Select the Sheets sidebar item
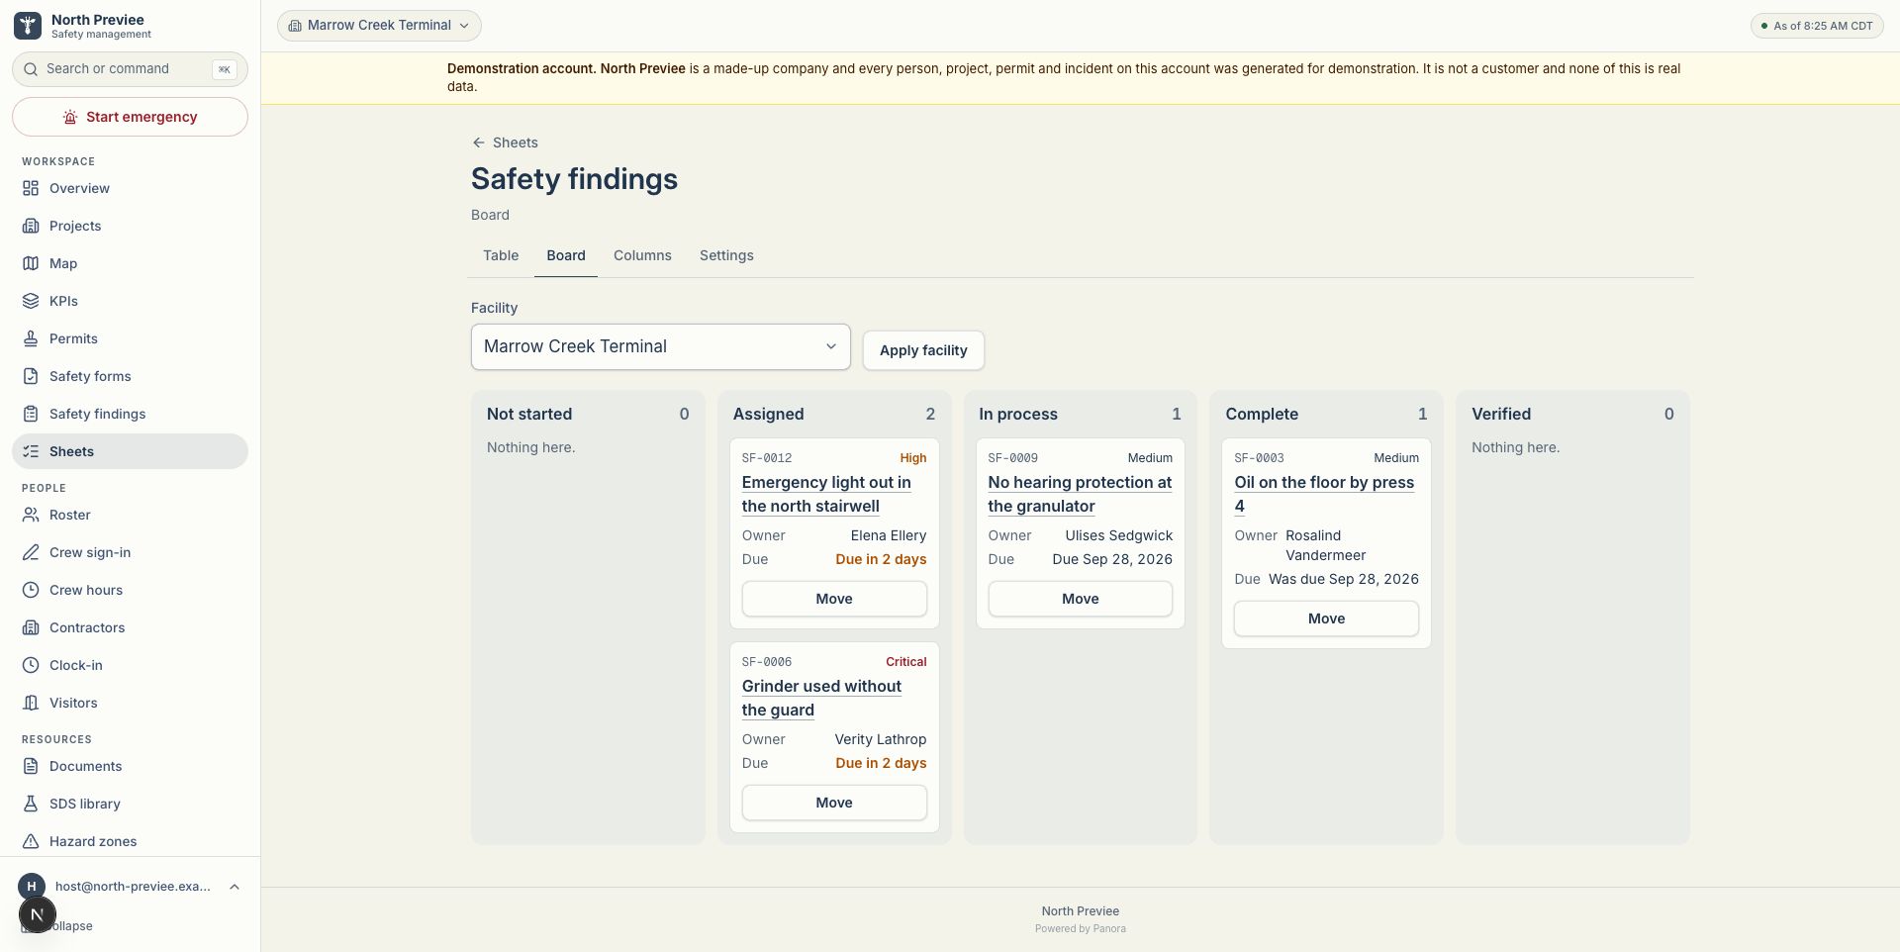The height and width of the screenshot is (952, 1900). pos(130,451)
